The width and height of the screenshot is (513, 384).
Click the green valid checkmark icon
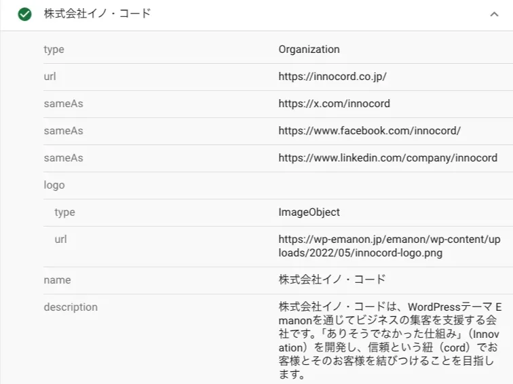(x=24, y=14)
